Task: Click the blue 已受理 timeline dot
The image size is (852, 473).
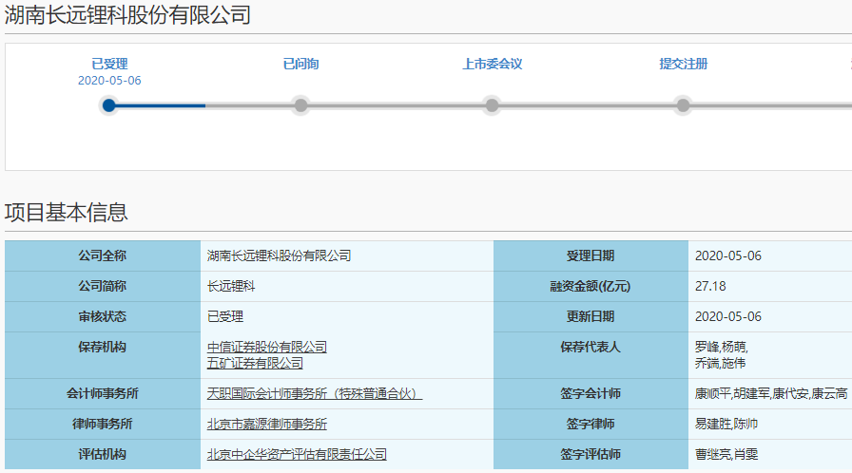Action: tap(108, 105)
